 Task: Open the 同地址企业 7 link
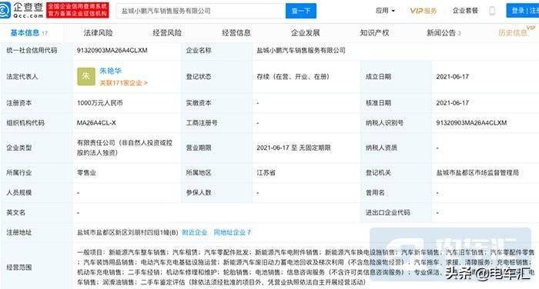232,232
